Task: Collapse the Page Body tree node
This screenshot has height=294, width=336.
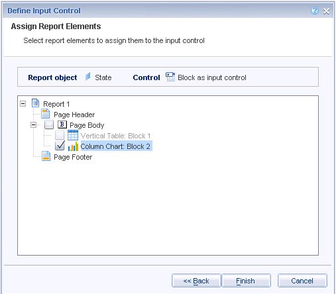Action: [33, 125]
